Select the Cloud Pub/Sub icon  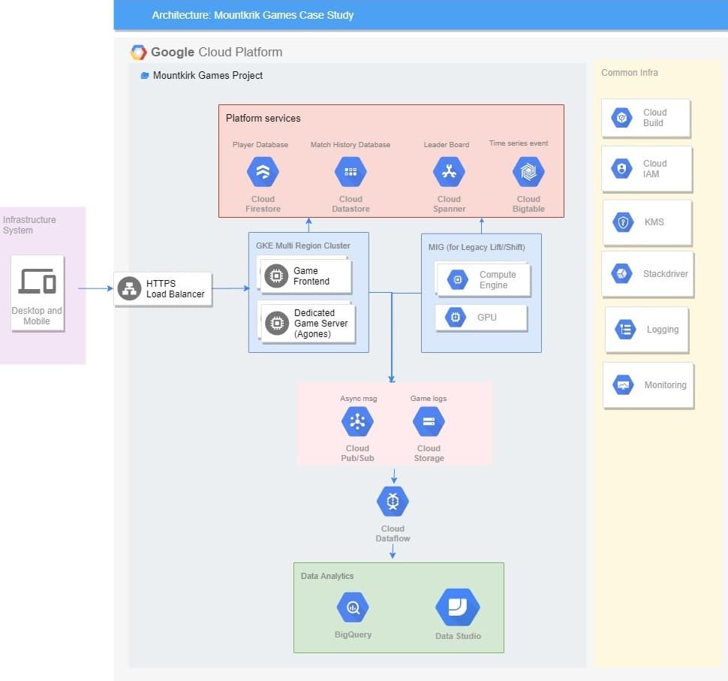pyautogui.click(x=357, y=421)
